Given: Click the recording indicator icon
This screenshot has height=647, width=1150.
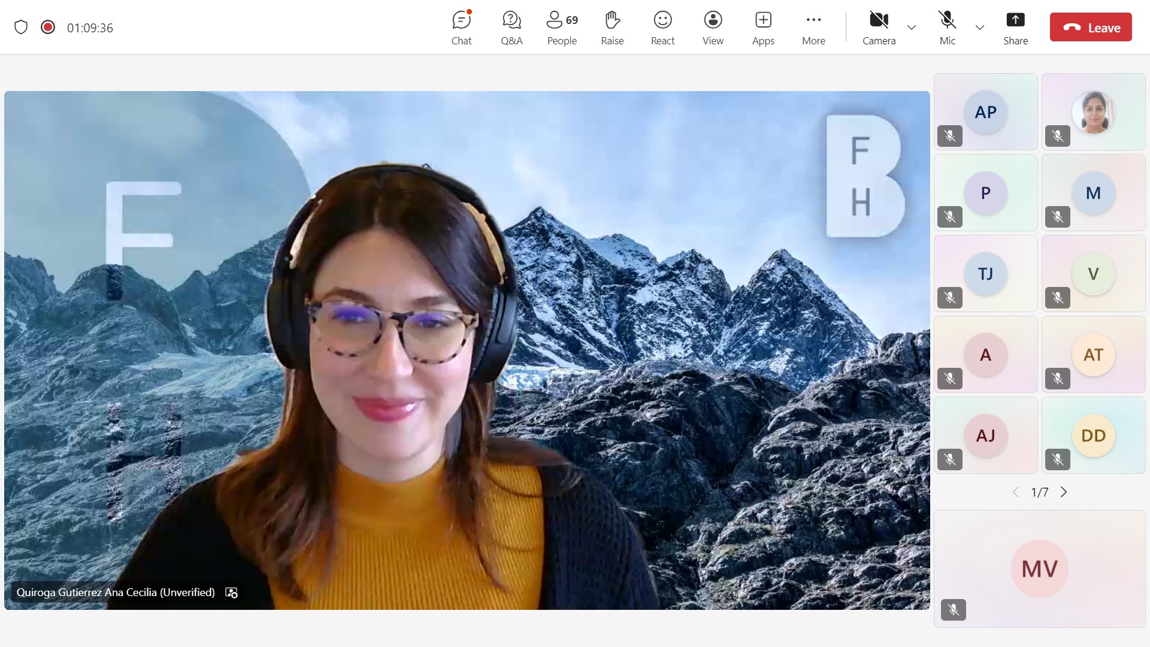Looking at the screenshot, I should (x=48, y=28).
